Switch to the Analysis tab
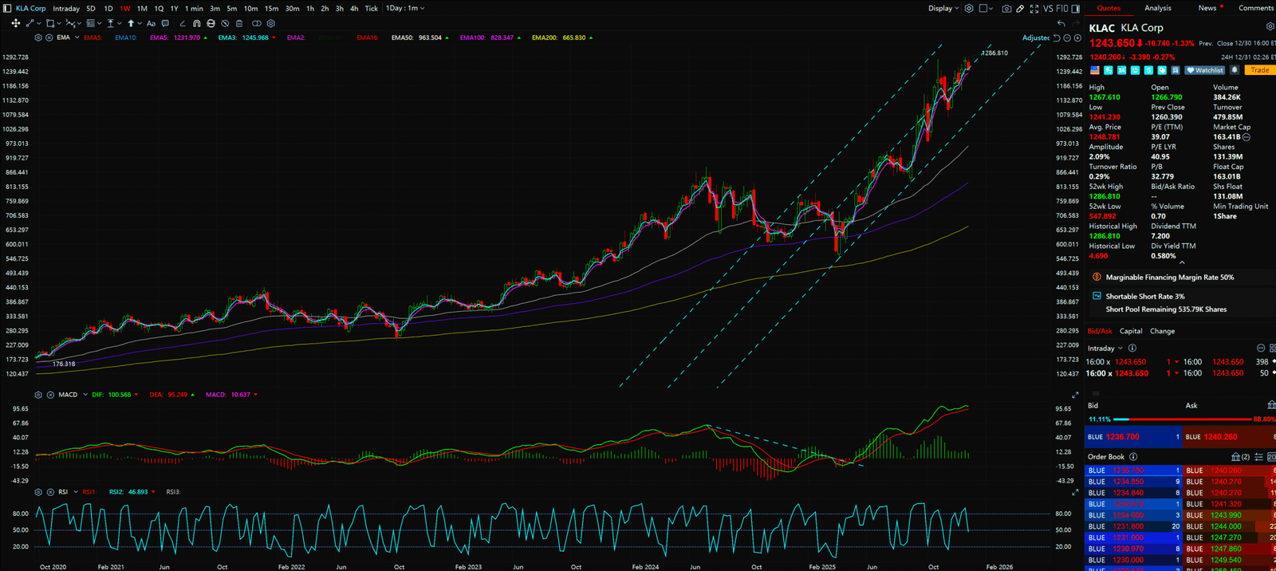This screenshot has height=571, width=1276. click(1158, 8)
